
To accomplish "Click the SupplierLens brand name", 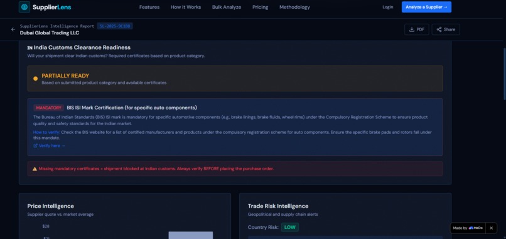I will click(x=51, y=7).
